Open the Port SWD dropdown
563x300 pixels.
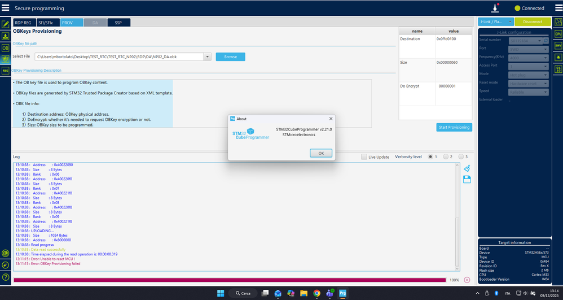(529, 49)
